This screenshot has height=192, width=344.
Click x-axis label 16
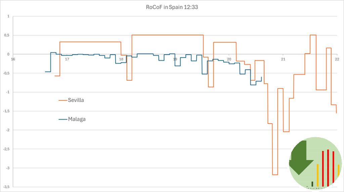pyautogui.click(x=13, y=59)
